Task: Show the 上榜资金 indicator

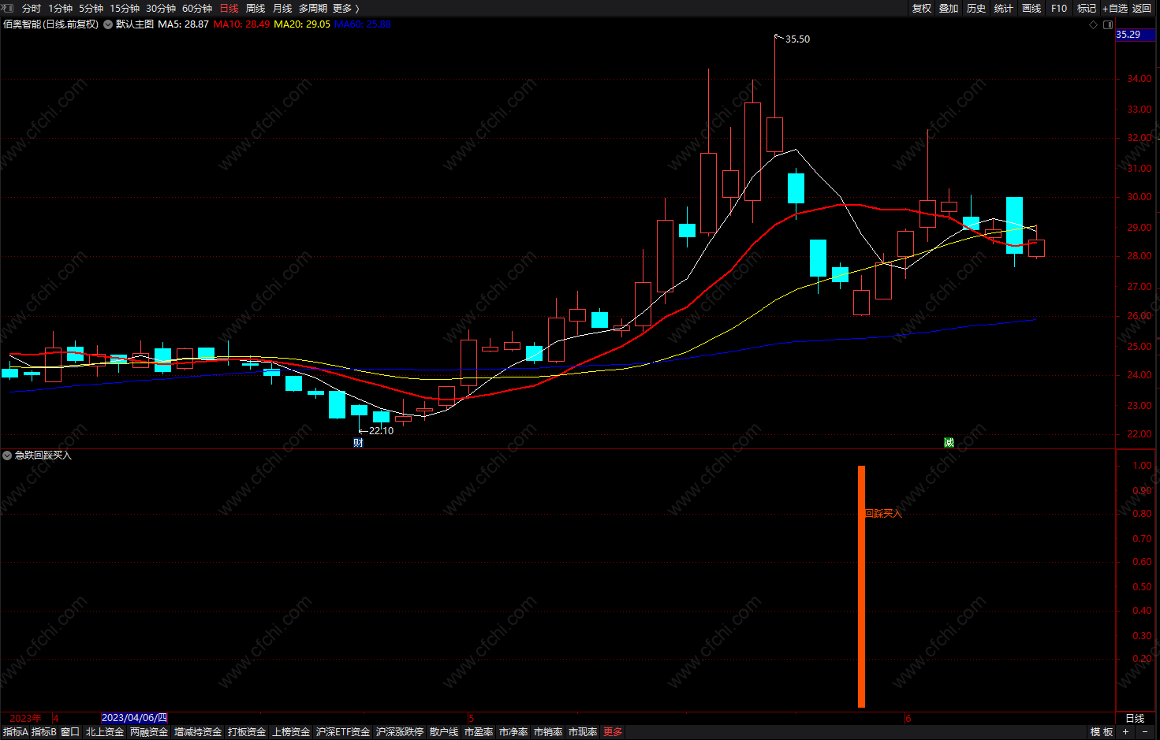Action: point(291,732)
